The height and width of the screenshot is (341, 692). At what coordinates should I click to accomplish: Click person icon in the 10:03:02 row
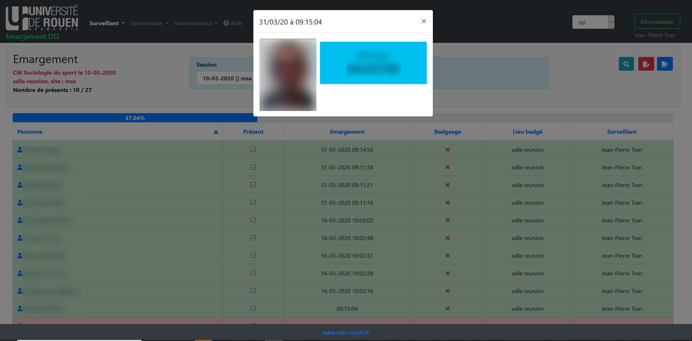20,220
